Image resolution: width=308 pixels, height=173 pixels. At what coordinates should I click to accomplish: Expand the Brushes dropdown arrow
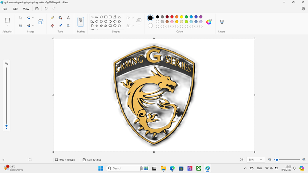point(81,25)
